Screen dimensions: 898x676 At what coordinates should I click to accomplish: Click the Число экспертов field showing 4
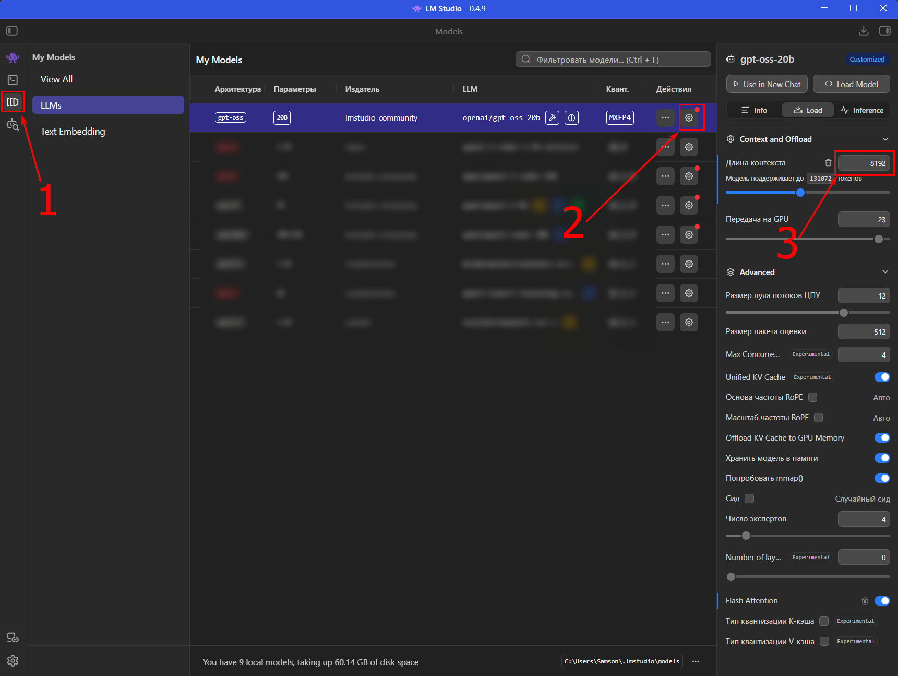click(864, 519)
